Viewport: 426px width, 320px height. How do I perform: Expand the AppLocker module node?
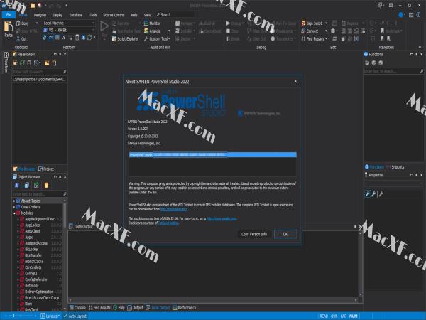pos(18,225)
